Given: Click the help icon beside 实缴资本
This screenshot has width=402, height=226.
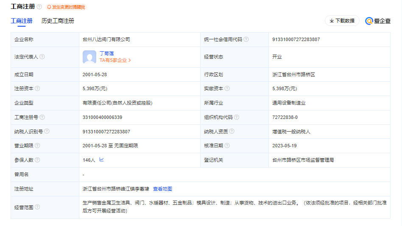Looking at the screenshot, I should tap(227, 88).
